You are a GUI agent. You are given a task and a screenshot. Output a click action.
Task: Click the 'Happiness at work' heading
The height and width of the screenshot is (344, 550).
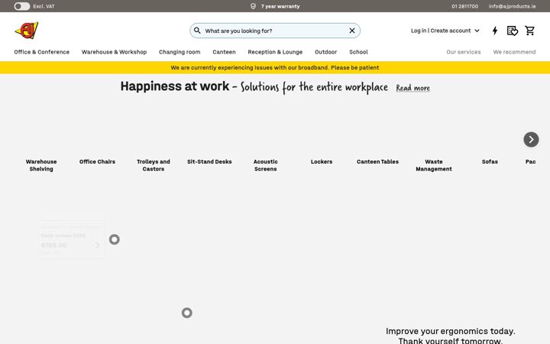175,86
